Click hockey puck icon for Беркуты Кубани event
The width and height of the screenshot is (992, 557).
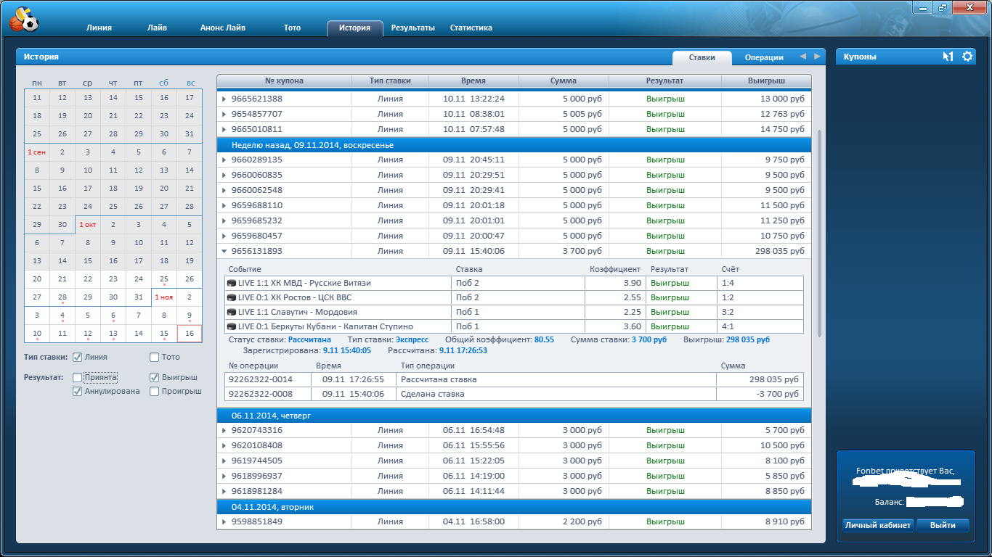[232, 326]
